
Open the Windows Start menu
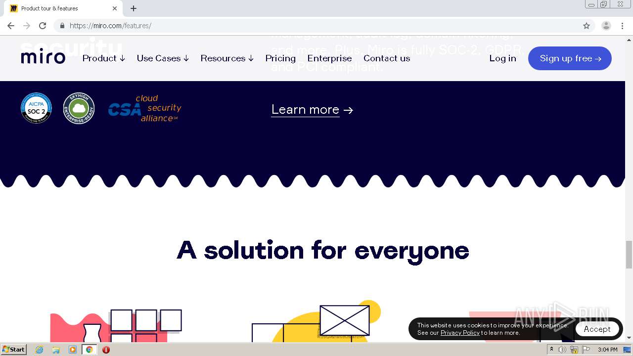(x=14, y=349)
